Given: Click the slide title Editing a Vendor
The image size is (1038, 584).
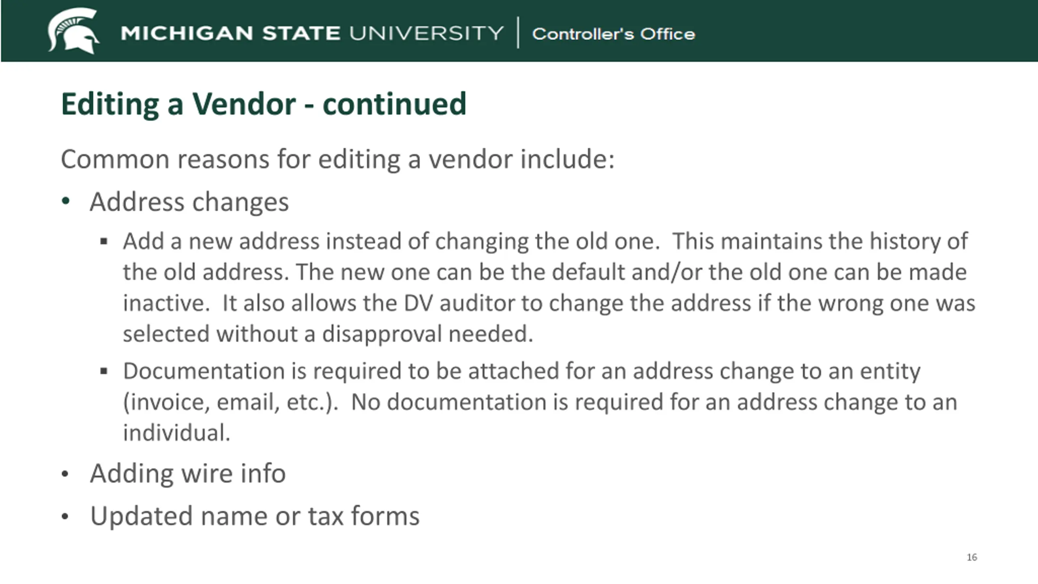Looking at the screenshot, I should point(264,104).
